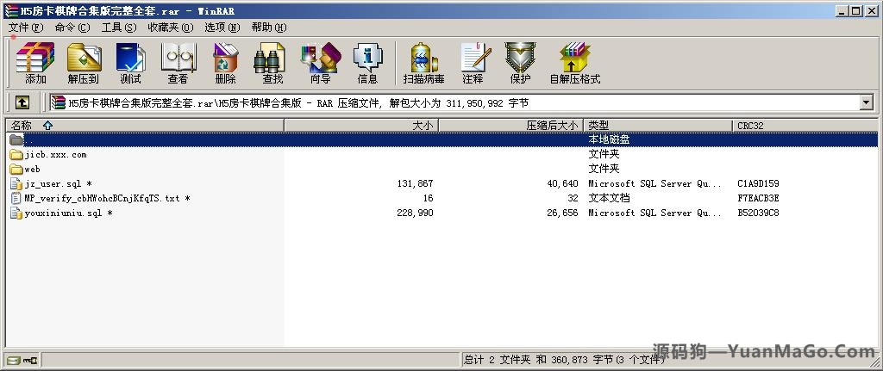Open the Commands (命令) menu
This screenshot has width=883, height=371.
point(72,28)
